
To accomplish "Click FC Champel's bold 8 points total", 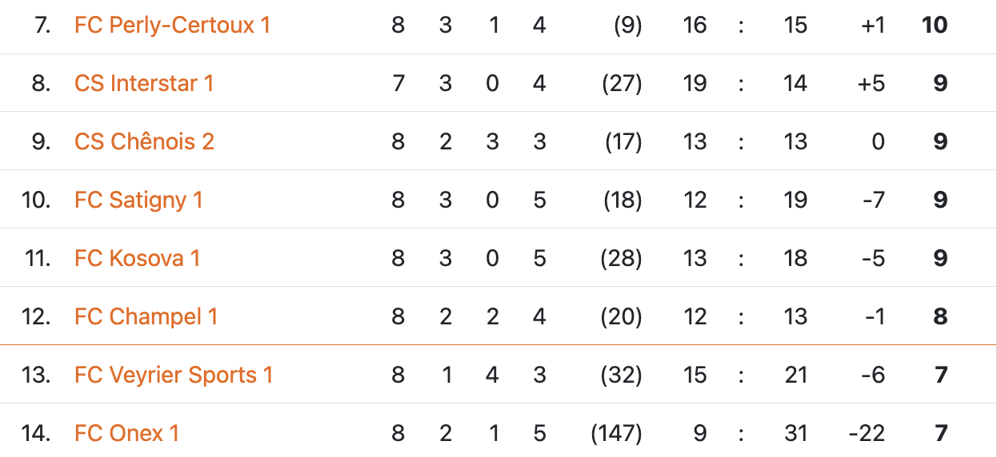I will (x=940, y=316).
